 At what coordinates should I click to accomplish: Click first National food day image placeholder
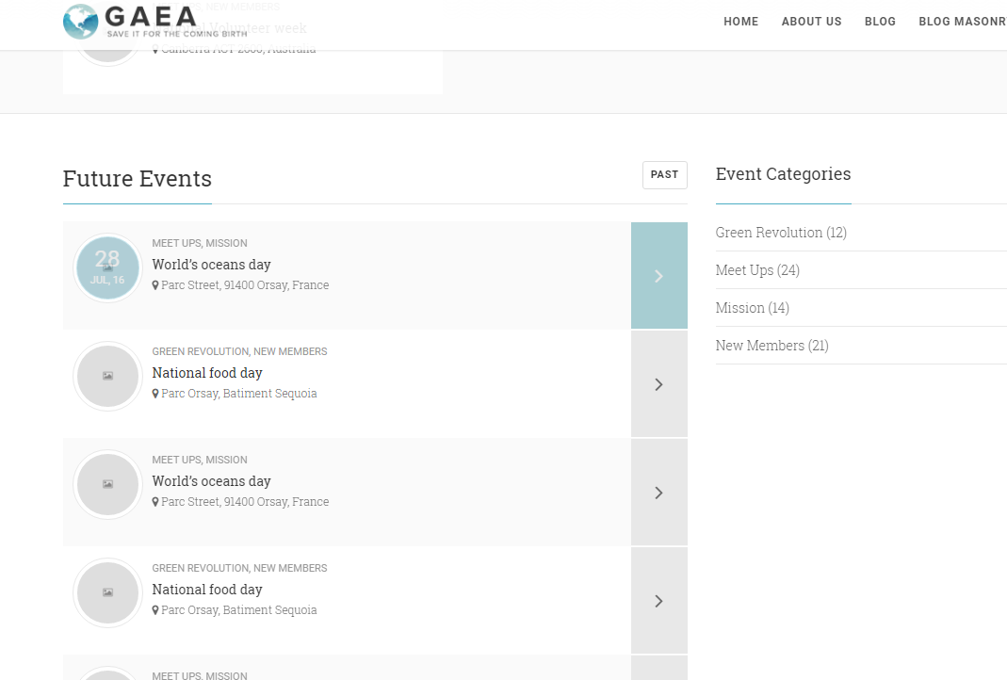[107, 377]
